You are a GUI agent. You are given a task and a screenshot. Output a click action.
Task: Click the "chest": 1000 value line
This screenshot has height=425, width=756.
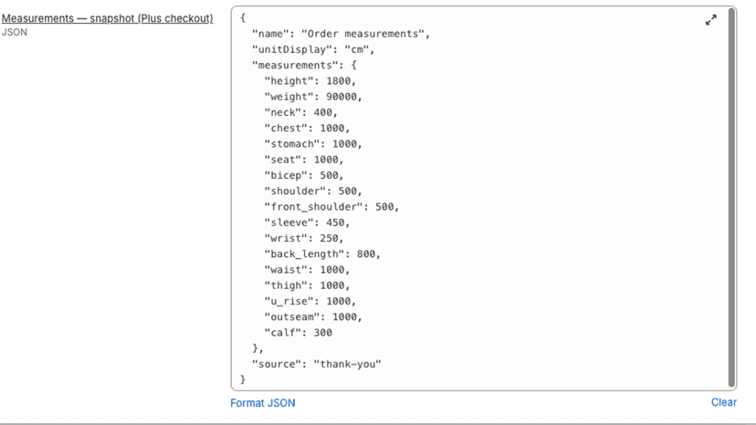307,129
